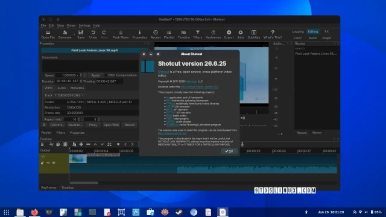Activate the What's This? help icon
The height and width of the screenshot is (217, 386).
pyautogui.click(x=273, y=34)
